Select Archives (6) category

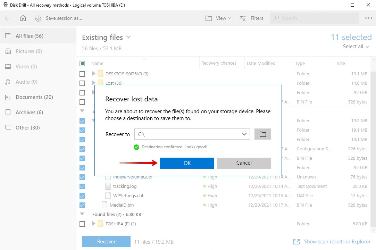(x=38, y=112)
